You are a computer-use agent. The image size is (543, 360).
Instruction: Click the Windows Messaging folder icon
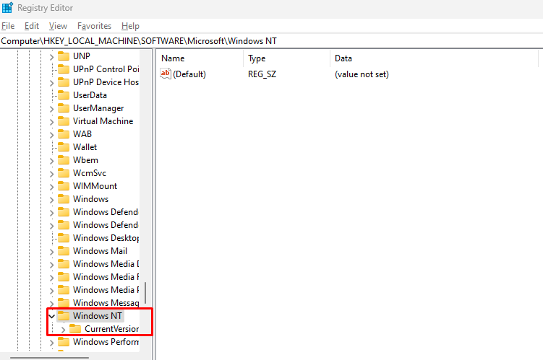click(64, 303)
